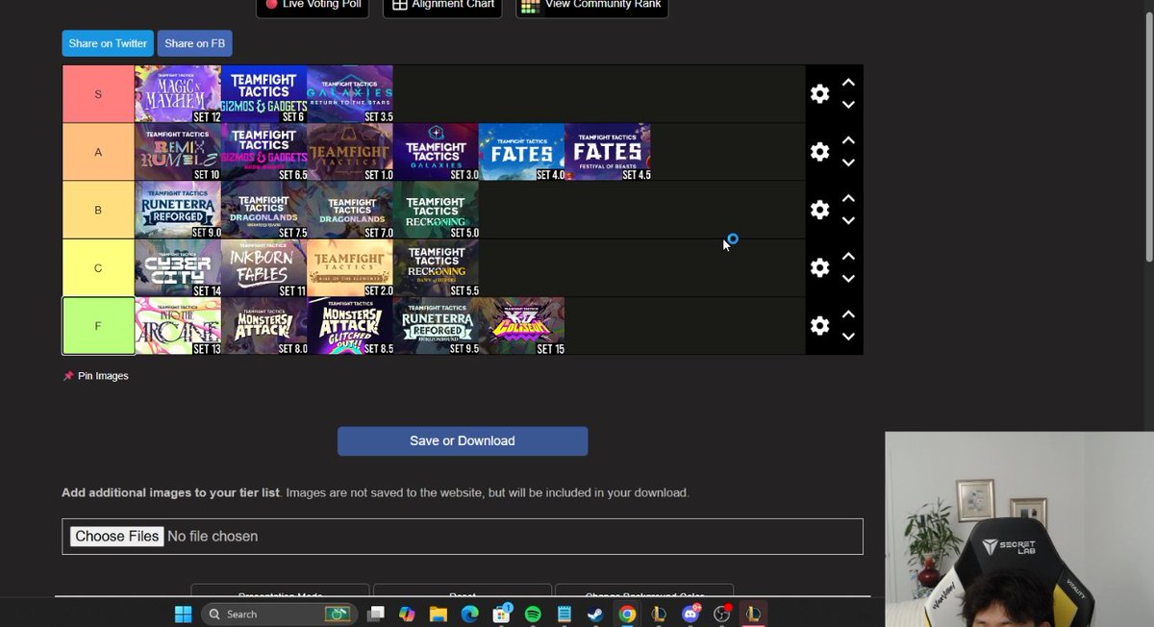
Task: Share tier list on Twitter
Action: coord(108,43)
